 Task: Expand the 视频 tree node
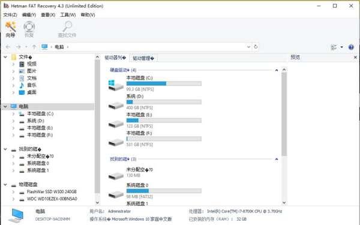click(x=13, y=64)
